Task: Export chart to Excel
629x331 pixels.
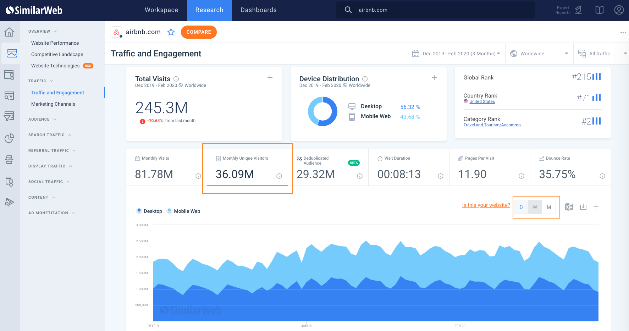Action: coord(569,207)
